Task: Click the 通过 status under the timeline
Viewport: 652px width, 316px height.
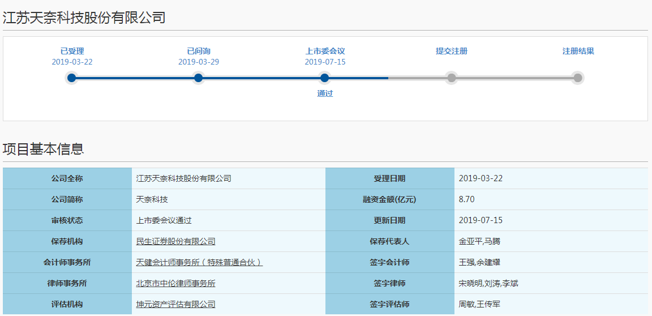Action: (325, 93)
